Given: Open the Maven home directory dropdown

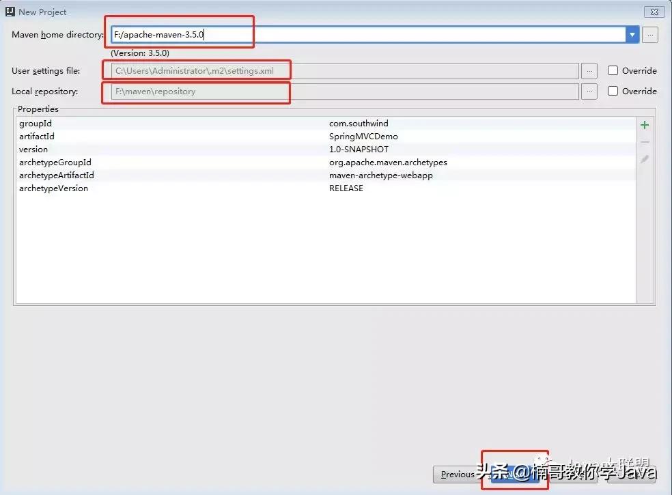Looking at the screenshot, I should pyautogui.click(x=632, y=34).
